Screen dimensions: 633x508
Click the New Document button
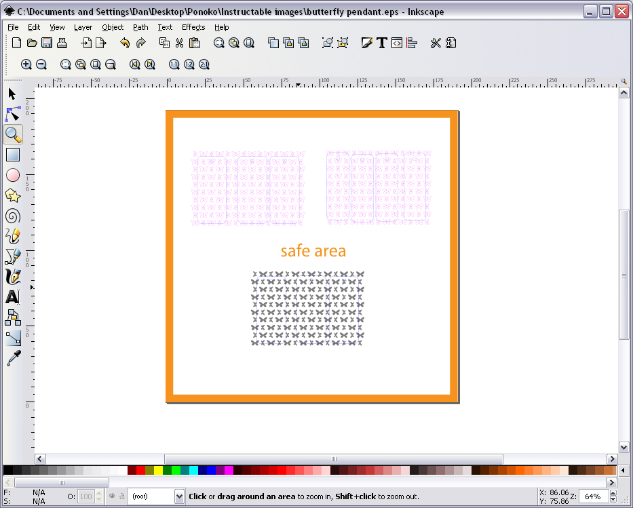coord(16,43)
